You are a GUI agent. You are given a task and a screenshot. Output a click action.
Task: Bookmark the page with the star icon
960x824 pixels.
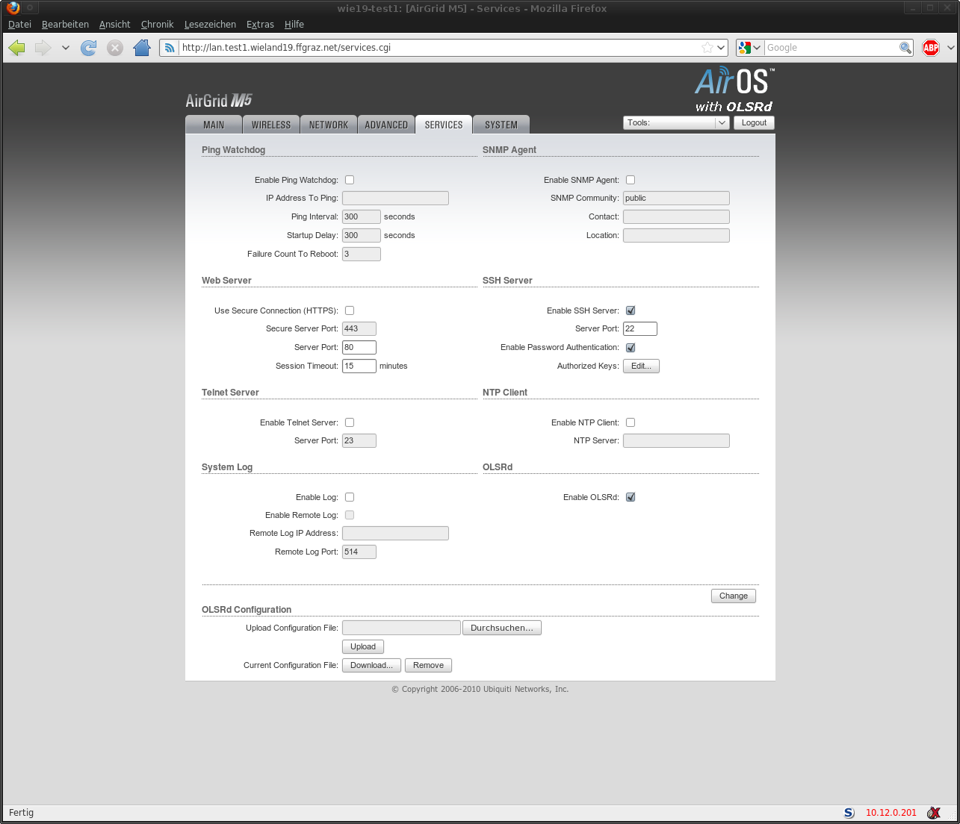[x=707, y=48]
